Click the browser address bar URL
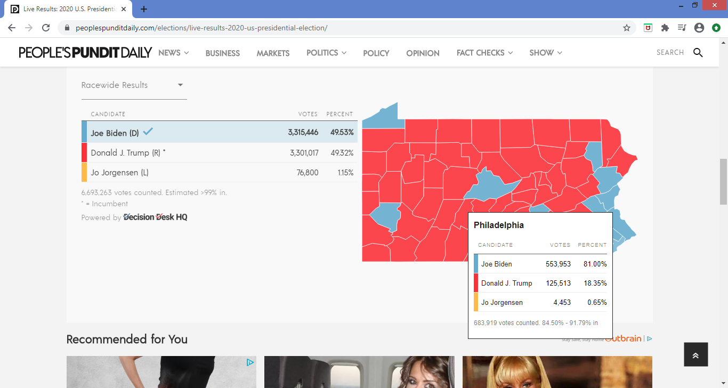Screen dimensions: 728x388 tap(201, 28)
